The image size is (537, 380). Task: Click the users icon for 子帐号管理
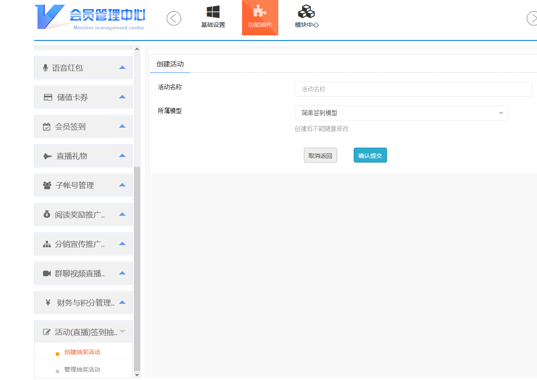point(47,186)
